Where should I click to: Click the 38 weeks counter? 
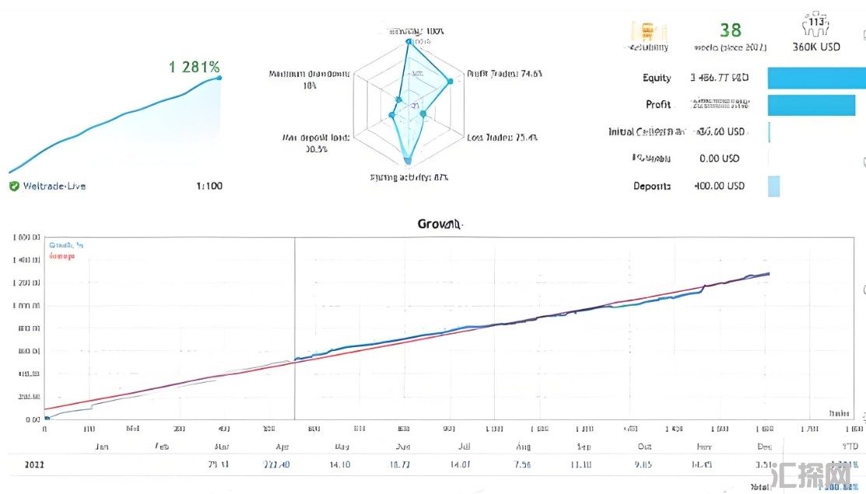pyautogui.click(x=730, y=30)
